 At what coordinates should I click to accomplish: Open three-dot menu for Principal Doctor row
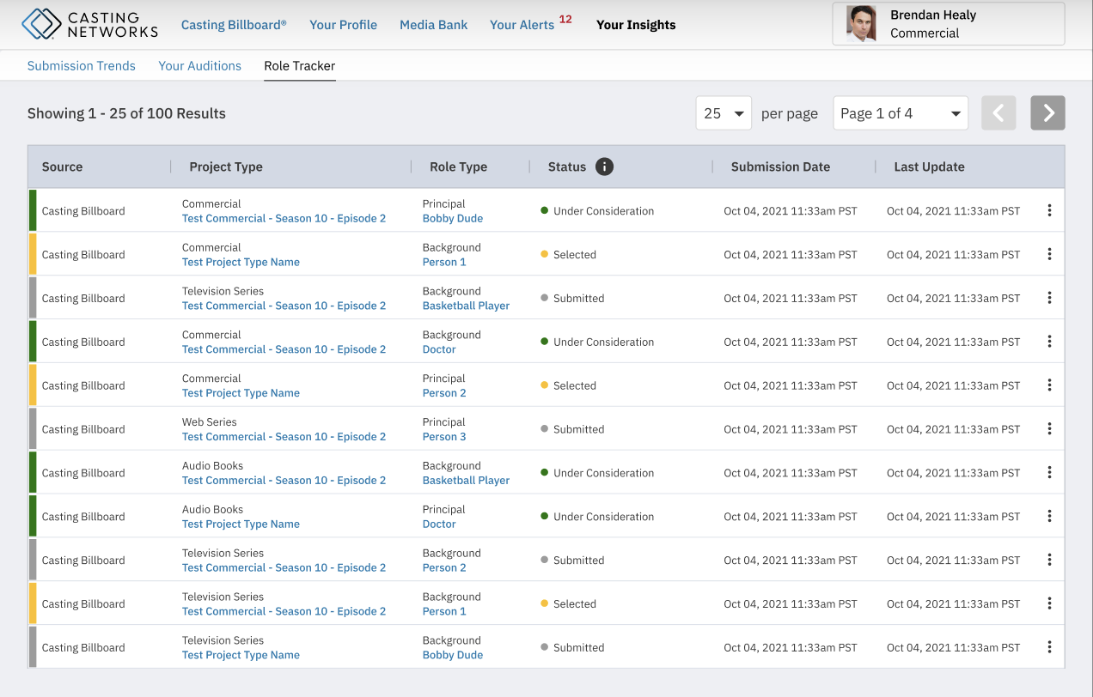pyautogui.click(x=1049, y=516)
